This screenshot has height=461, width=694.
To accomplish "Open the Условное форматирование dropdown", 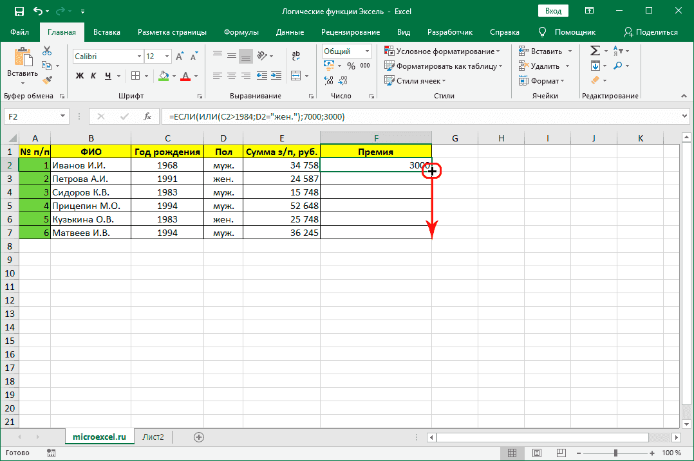I will point(443,51).
